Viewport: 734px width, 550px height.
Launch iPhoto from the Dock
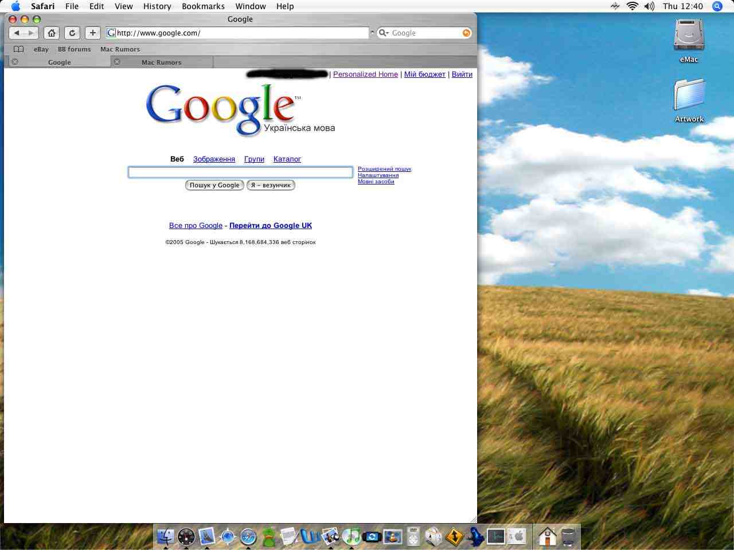coord(330,536)
